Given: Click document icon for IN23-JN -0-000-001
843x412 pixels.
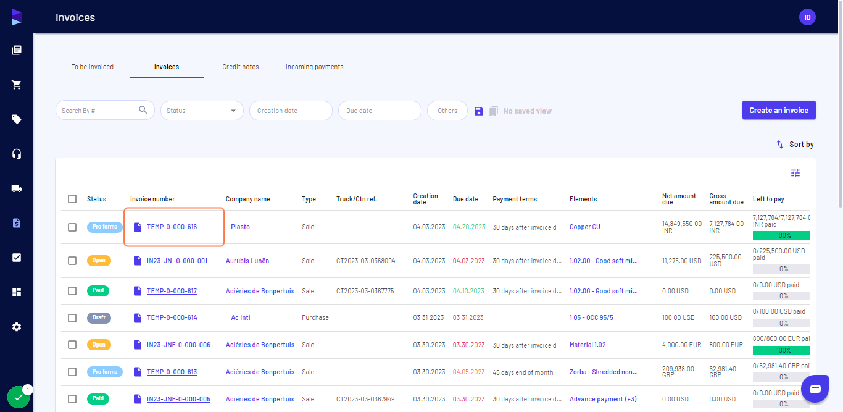Looking at the screenshot, I should coord(138,261).
